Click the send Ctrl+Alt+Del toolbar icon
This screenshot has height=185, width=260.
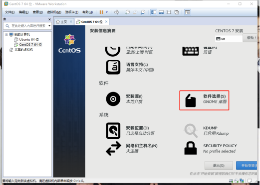pyautogui.click(x=116, y=12)
